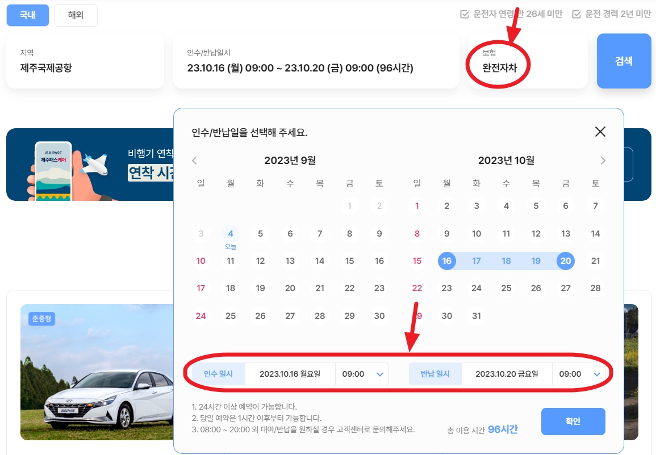Click the 인수 일시 label button
656x455 pixels.
click(219, 373)
